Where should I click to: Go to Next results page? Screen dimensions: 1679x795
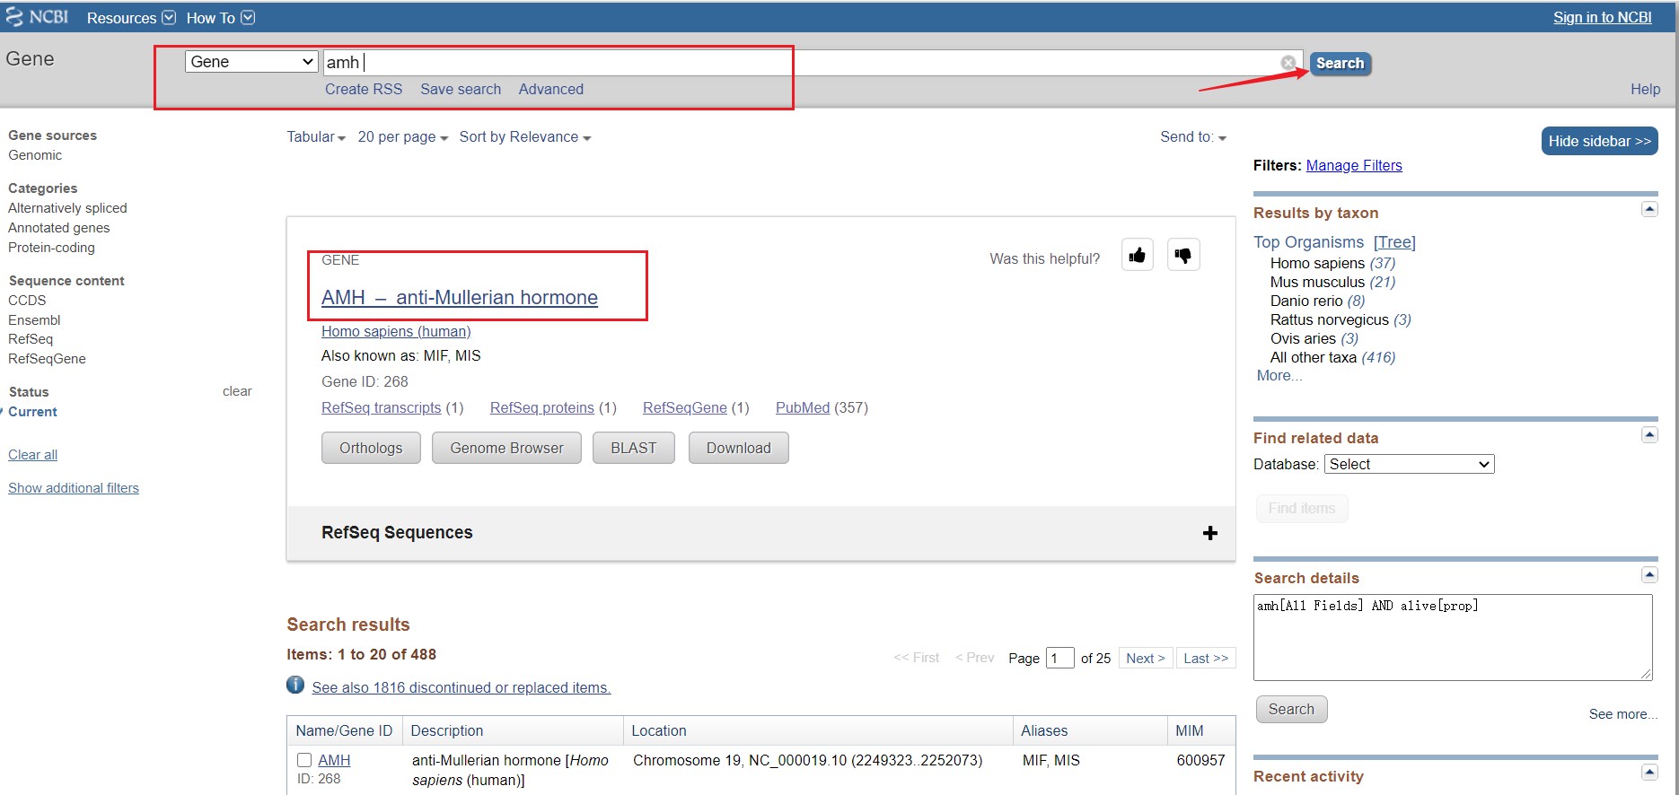pos(1146,658)
